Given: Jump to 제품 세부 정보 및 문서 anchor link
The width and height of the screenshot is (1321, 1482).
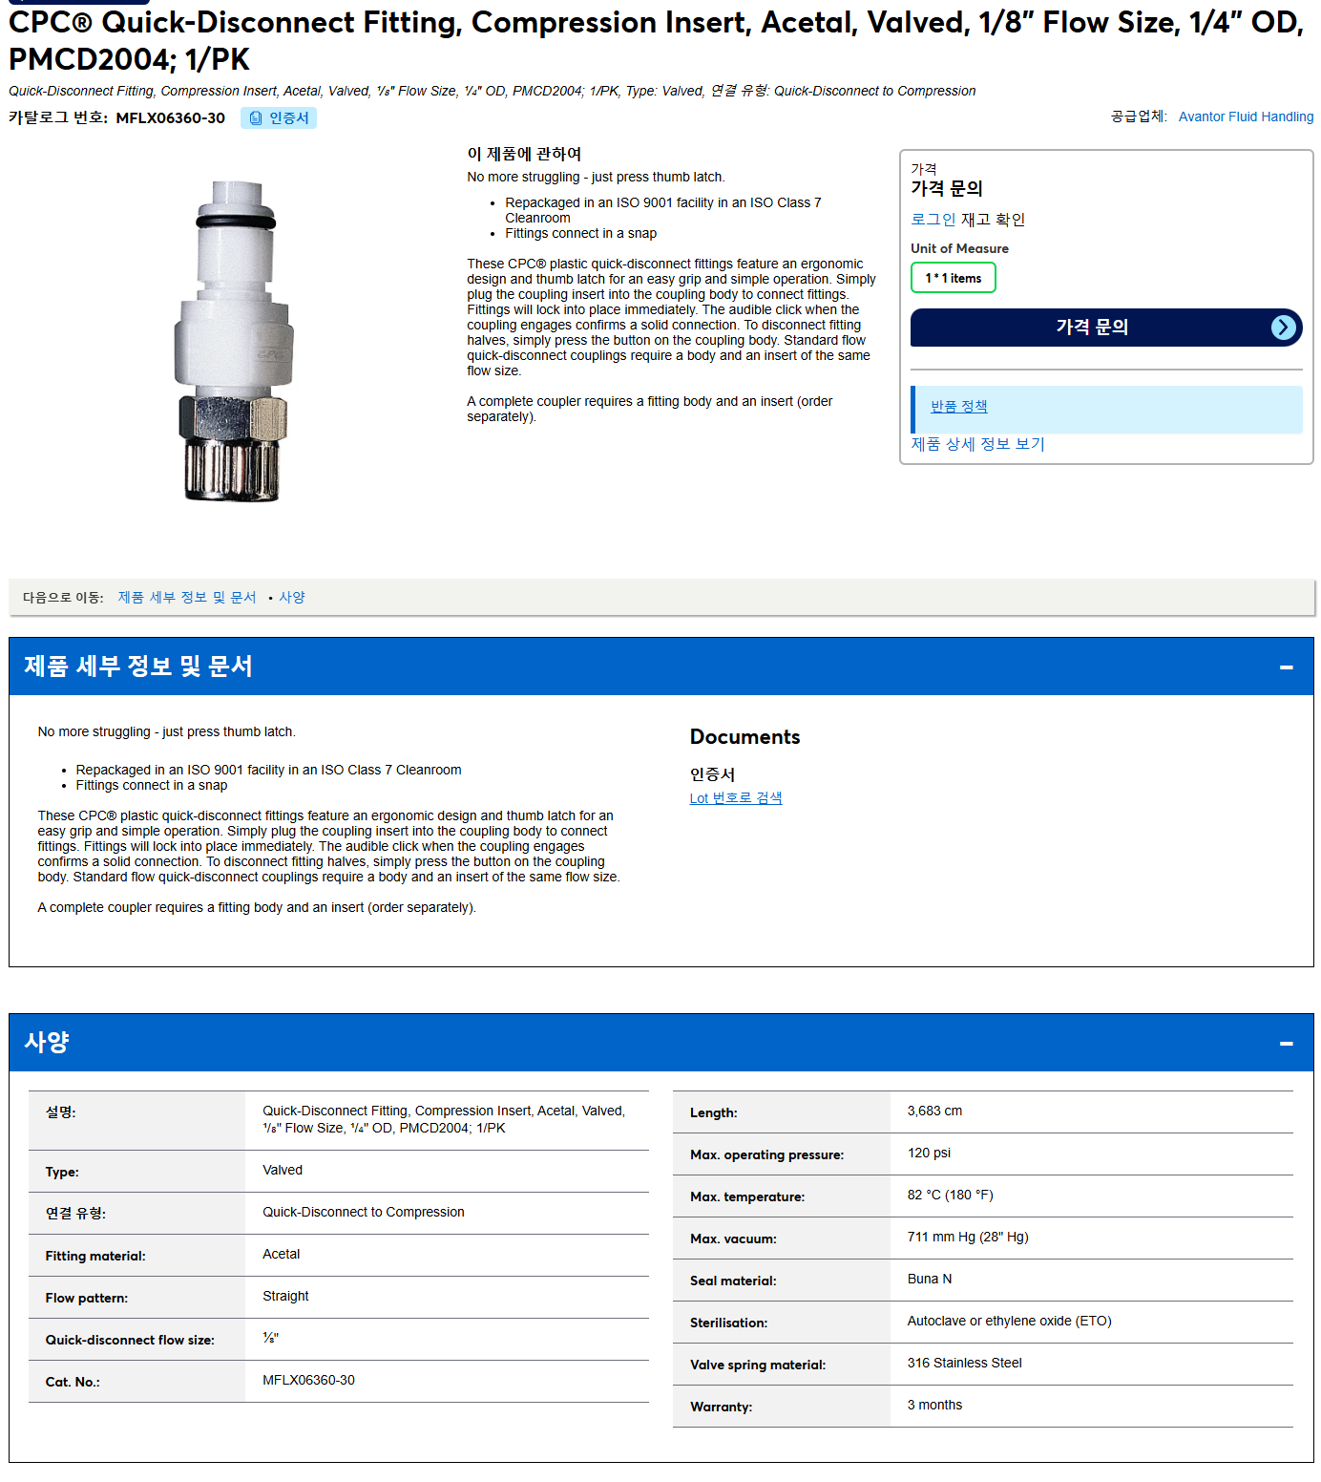Looking at the screenshot, I should point(187,598).
